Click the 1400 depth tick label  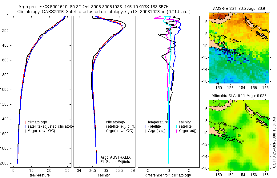click(5, 119)
